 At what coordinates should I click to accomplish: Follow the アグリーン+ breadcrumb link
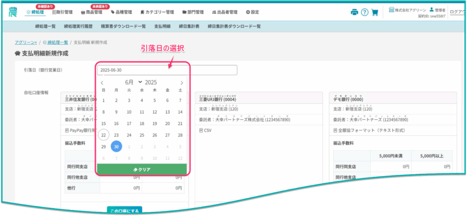click(26, 42)
